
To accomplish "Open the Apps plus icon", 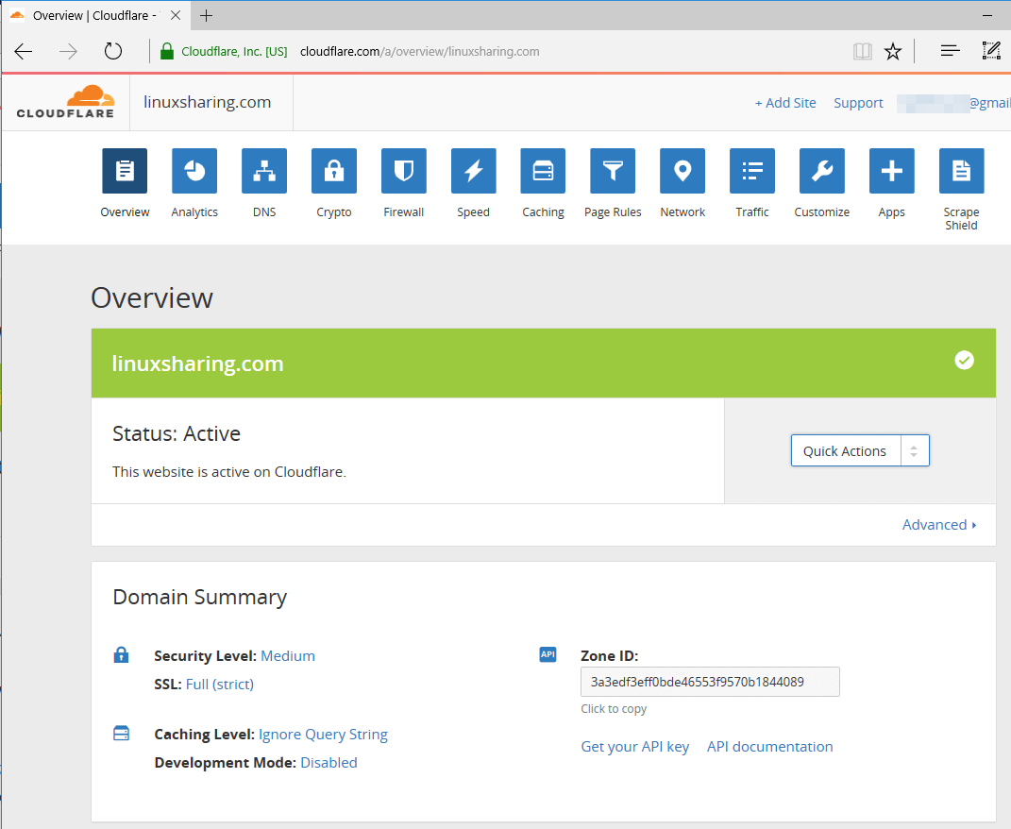I will (891, 171).
